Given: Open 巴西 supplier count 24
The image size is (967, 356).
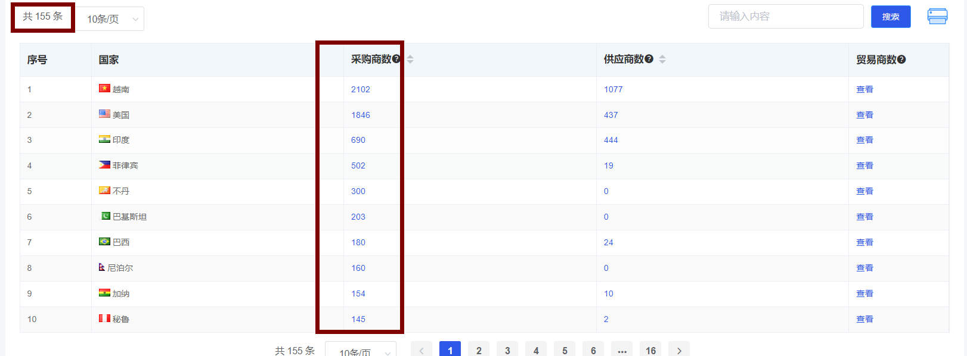Looking at the screenshot, I should coord(609,242).
